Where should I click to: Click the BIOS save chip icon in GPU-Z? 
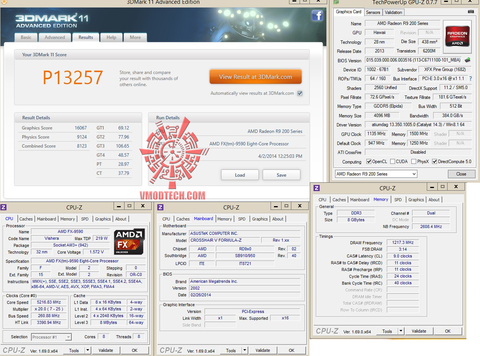(468, 60)
